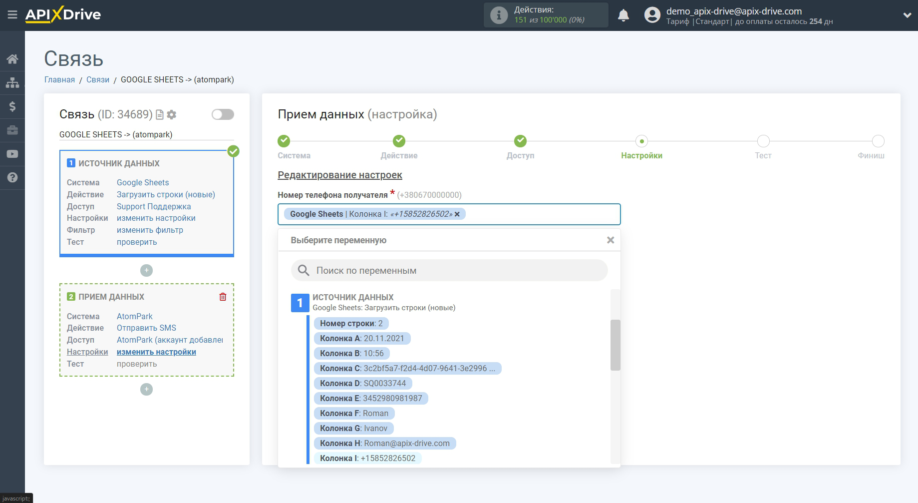This screenshot has height=503, width=918.
Task: Select variable Колонка B: 10:56
Action: 352,353
